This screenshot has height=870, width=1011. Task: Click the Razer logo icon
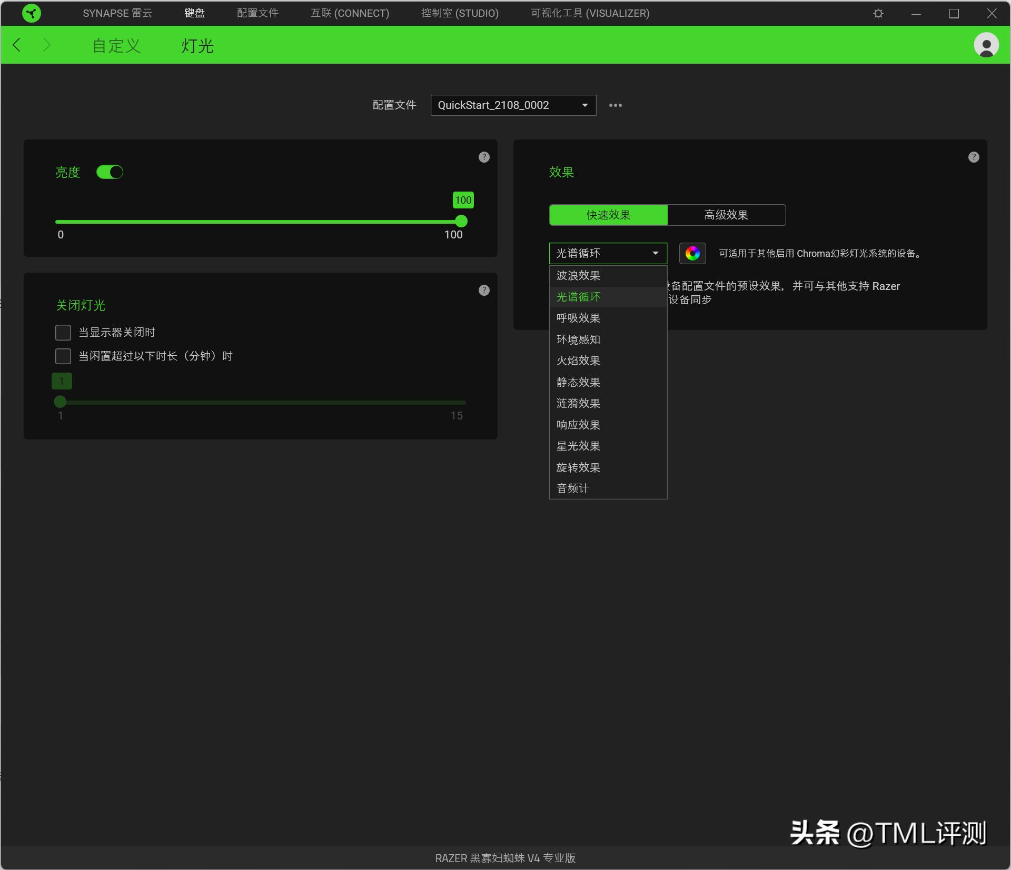[32, 13]
